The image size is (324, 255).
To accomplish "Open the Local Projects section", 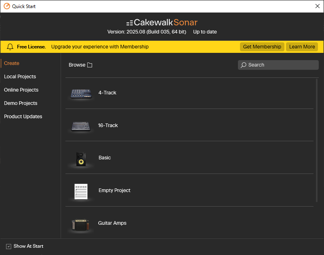I will 20,77.
